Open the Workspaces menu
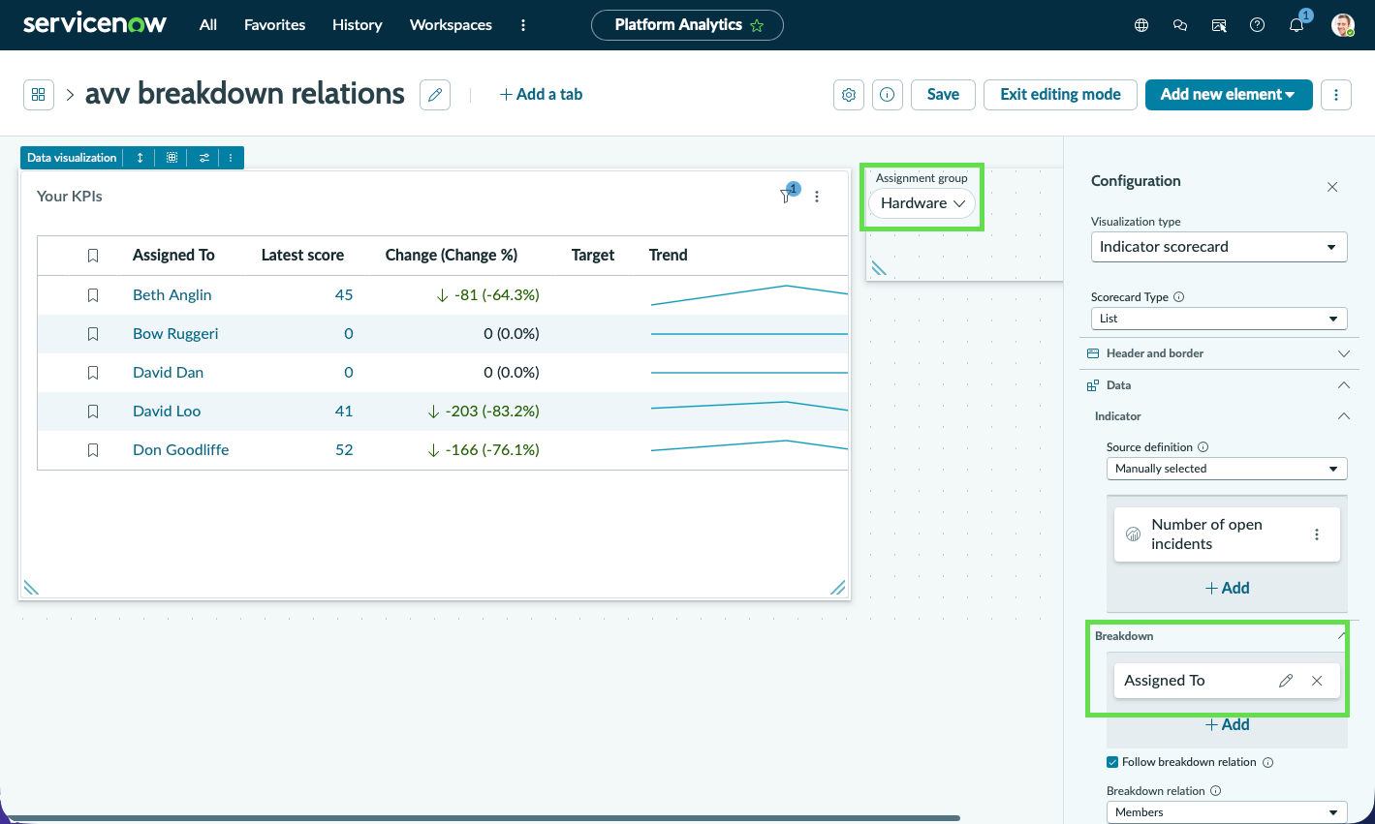1375x824 pixels. tap(451, 25)
